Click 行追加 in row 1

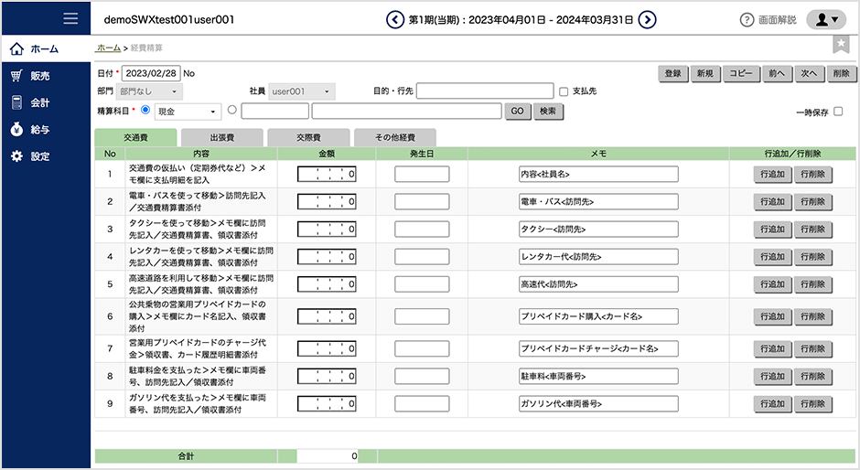tap(772, 175)
